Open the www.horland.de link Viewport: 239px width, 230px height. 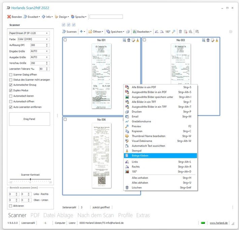tap(218, 223)
